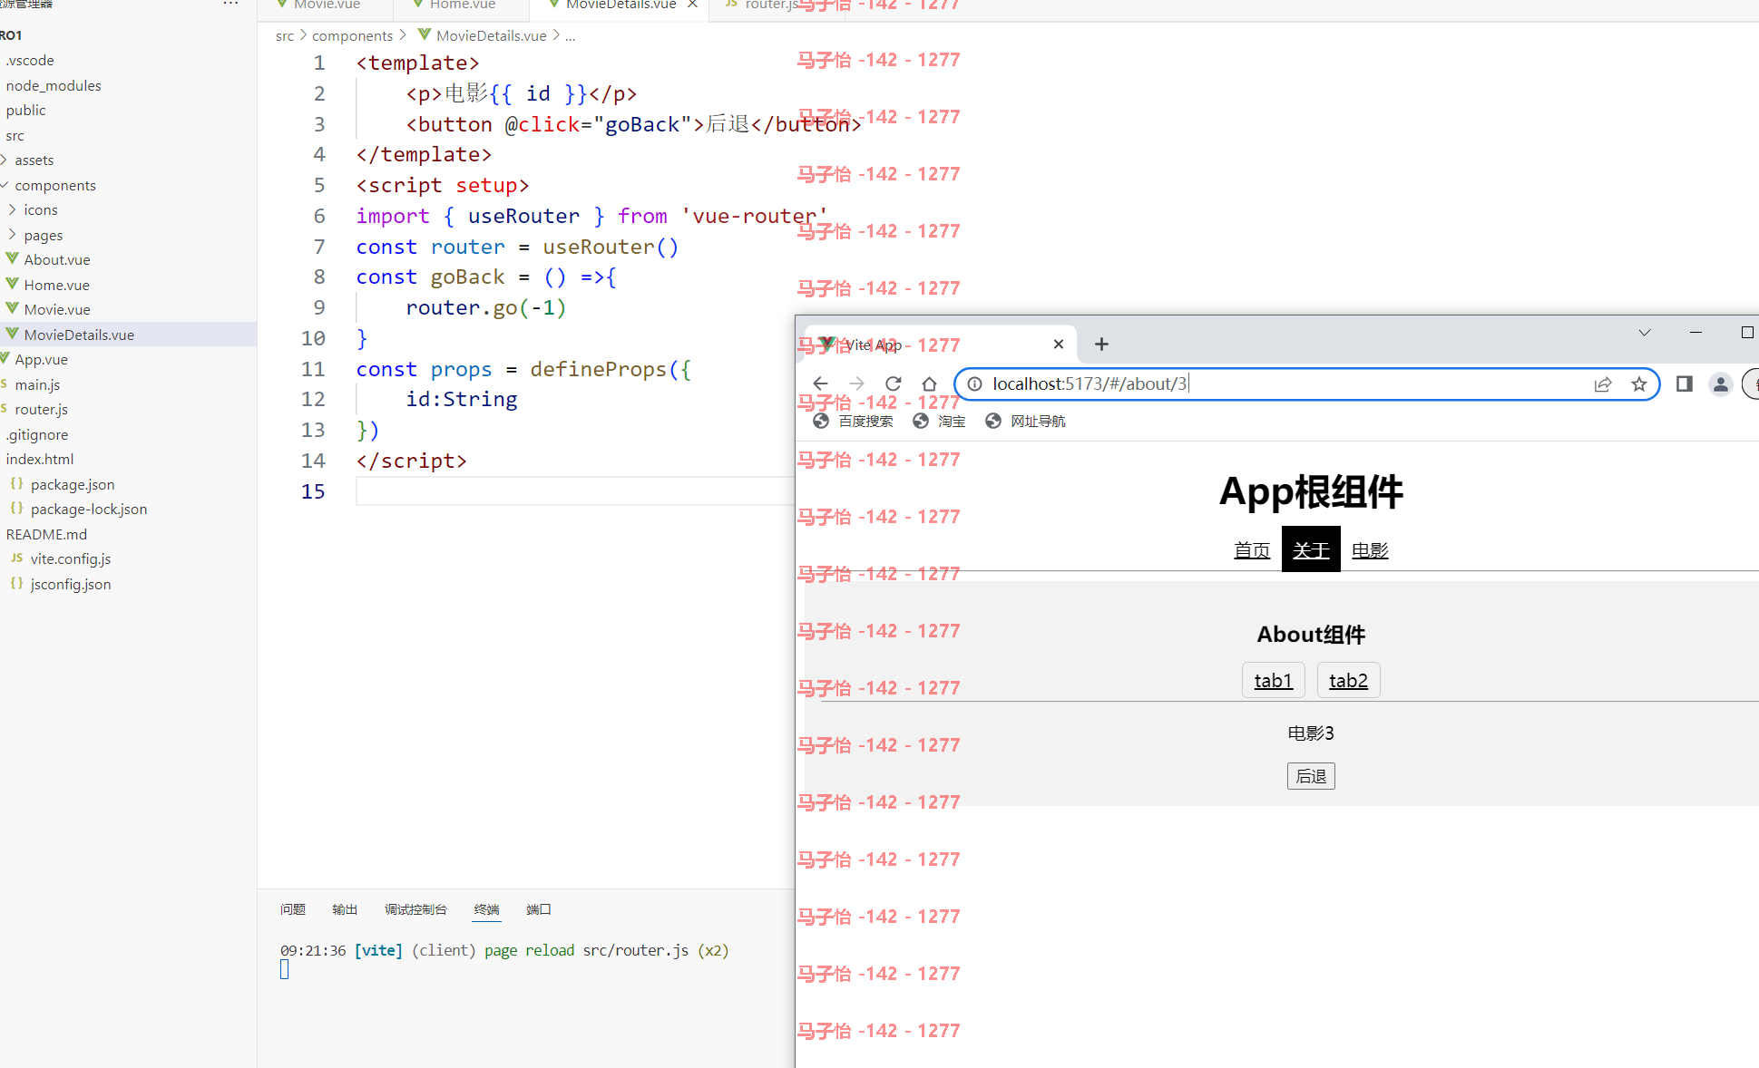The image size is (1759, 1068).
Task: Switch to the 问题 panel tab
Action: point(293,909)
